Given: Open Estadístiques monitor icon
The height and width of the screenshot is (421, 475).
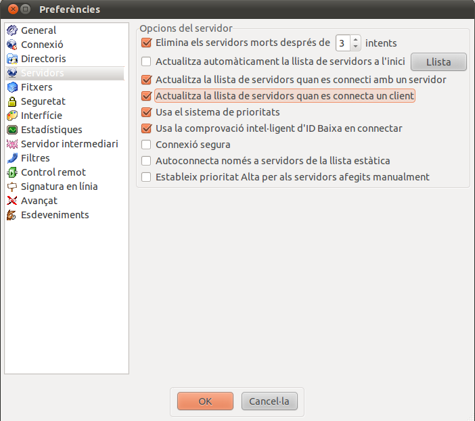Looking at the screenshot, I should click(12, 130).
